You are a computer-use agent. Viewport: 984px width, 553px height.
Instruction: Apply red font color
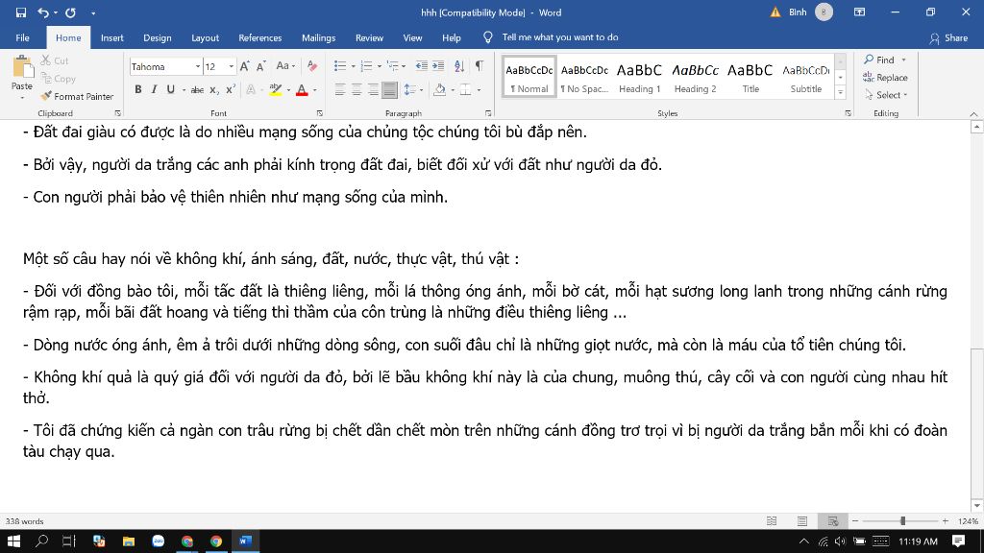(302, 90)
